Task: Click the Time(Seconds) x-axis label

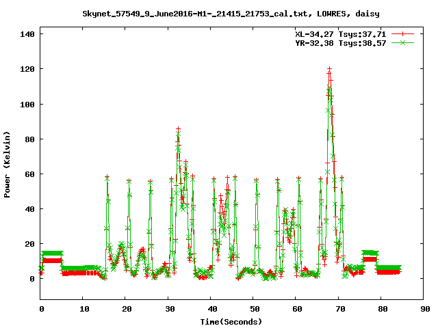Action: click(231, 322)
